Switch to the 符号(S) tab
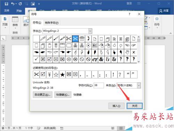The width and height of the screenshot is (174, 131). 37,23
